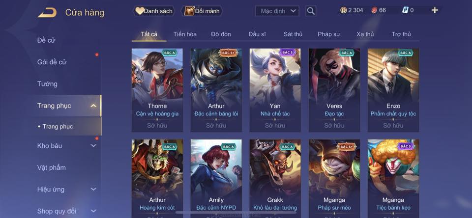
Task: Expand the Kho báu sidebar section
Action: pyautogui.click(x=93, y=146)
